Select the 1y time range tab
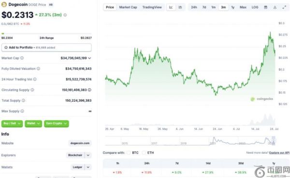Screen dimensions: 290x178 233,7
